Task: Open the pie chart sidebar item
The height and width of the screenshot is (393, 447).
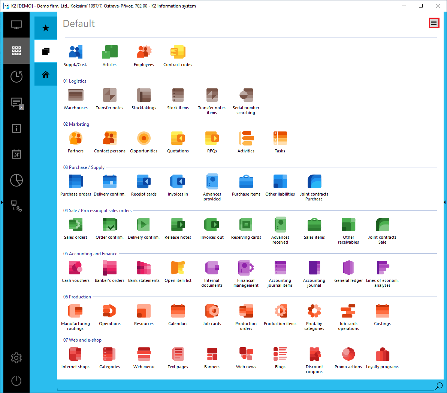Action: [x=16, y=180]
